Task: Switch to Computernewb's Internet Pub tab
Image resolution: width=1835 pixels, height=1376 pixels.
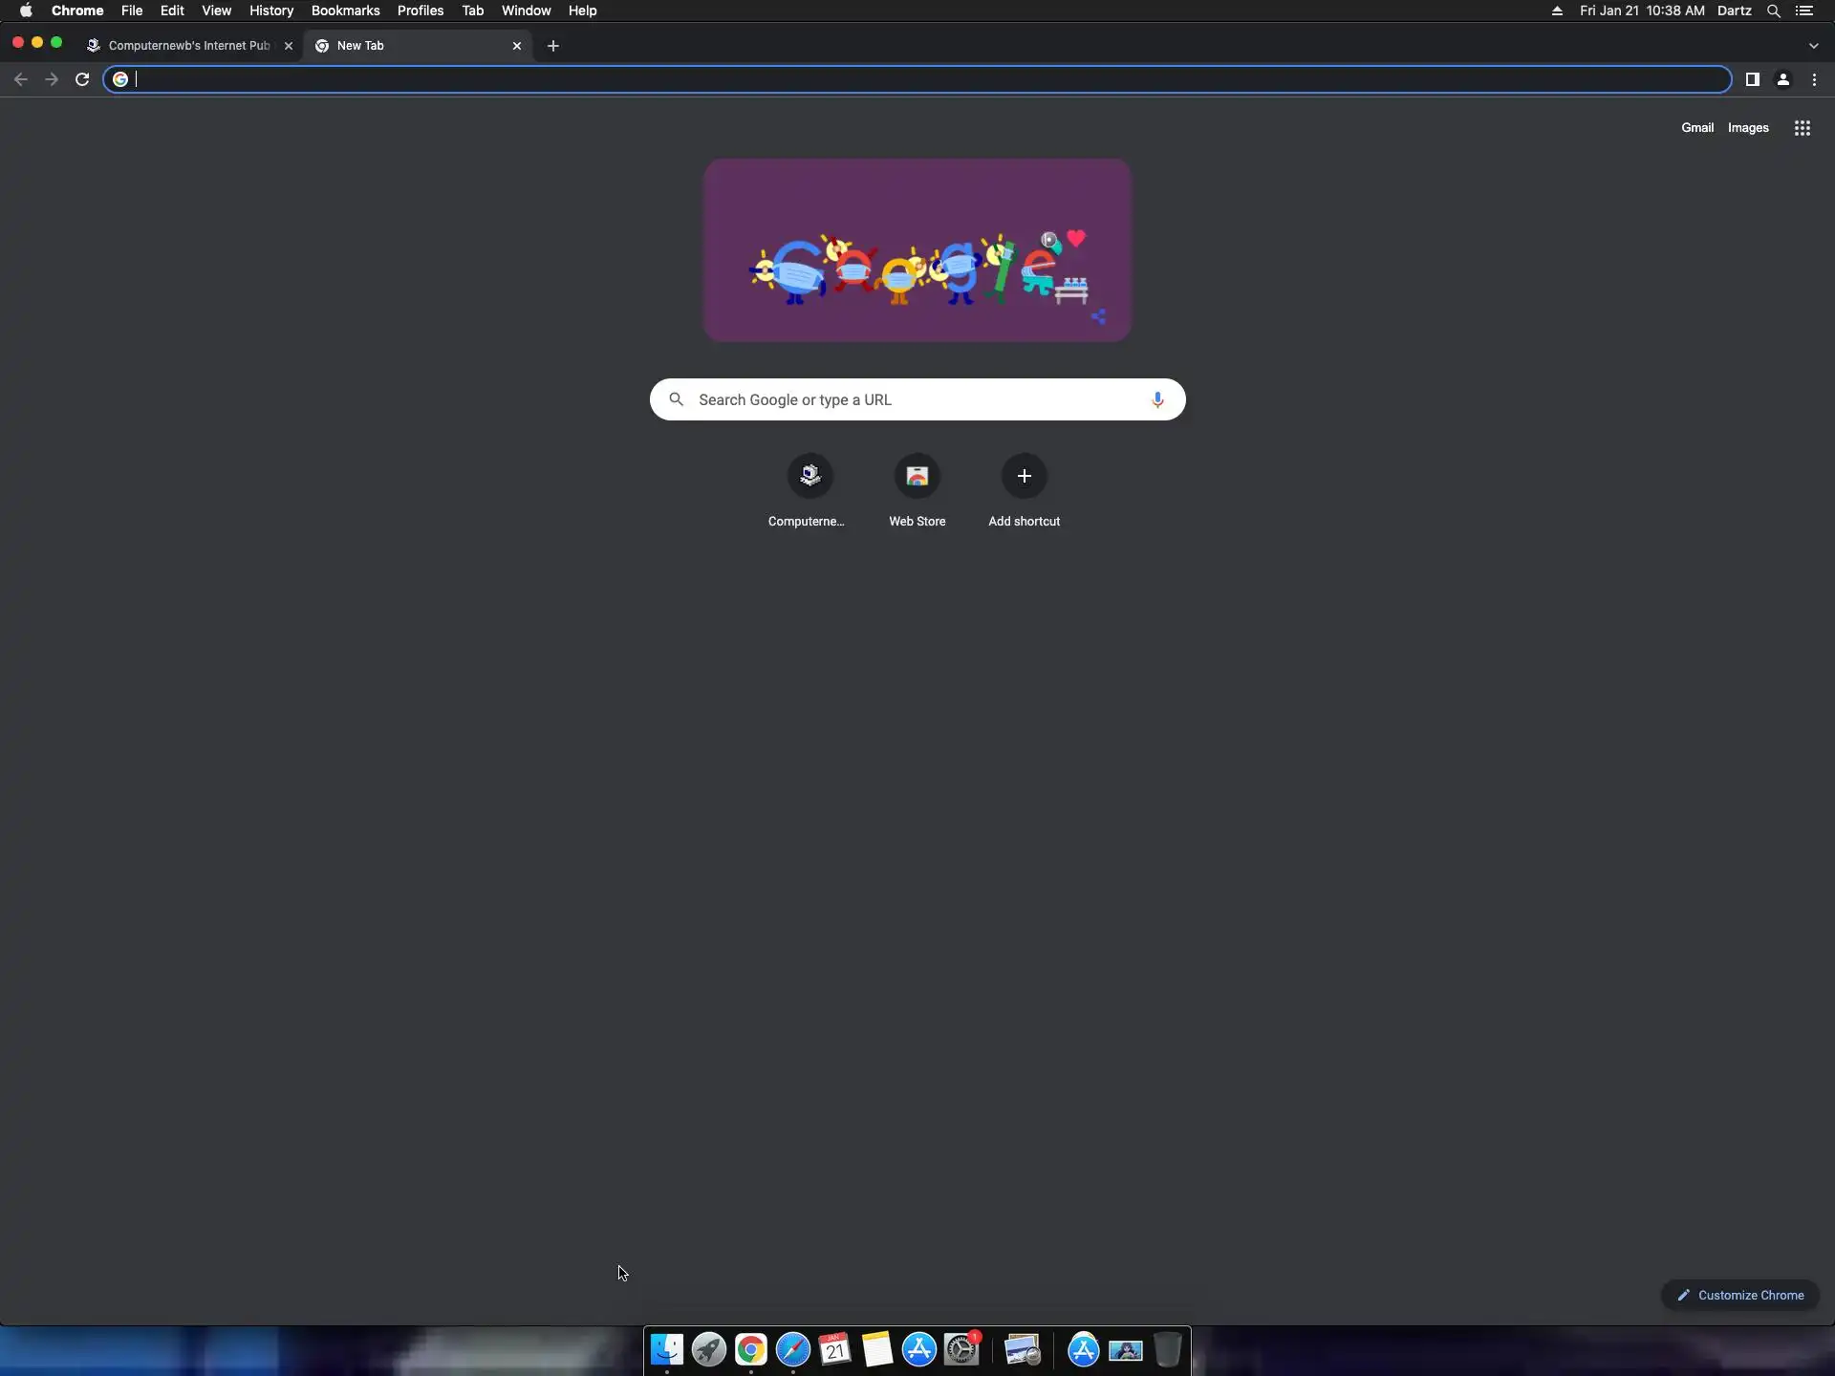Action: (x=188, y=46)
